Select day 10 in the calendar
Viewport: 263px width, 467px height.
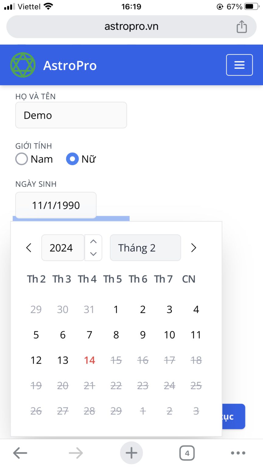[x=169, y=335]
